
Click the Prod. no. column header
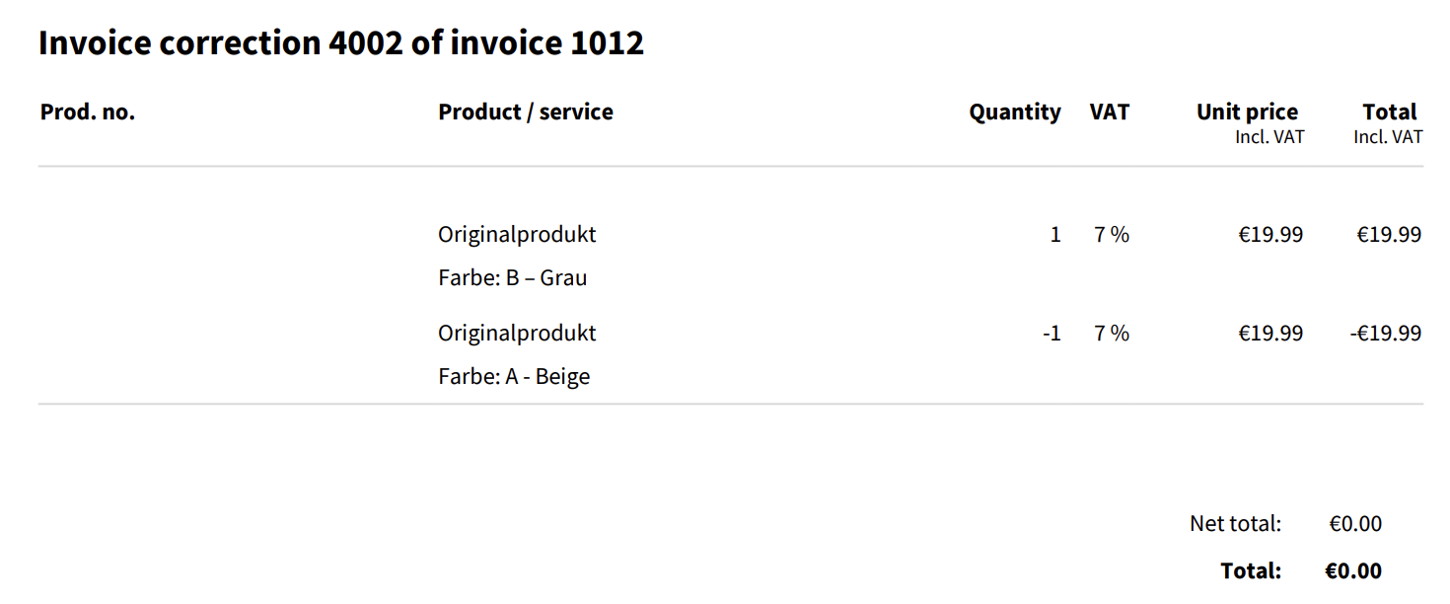[88, 113]
